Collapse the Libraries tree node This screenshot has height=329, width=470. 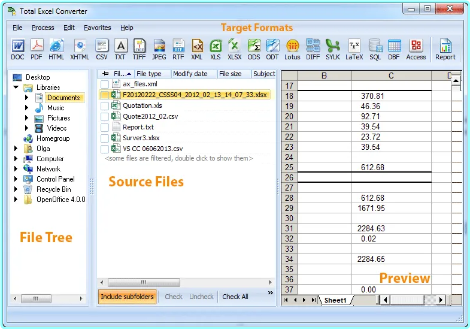coord(16,87)
